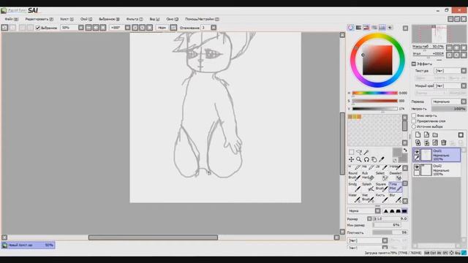Choose the Smdg brush tool

[x=354, y=187]
